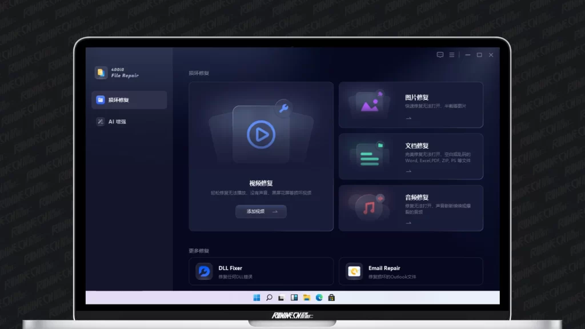Open the Email Repair title text
The width and height of the screenshot is (585, 329).
click(384, 268)
